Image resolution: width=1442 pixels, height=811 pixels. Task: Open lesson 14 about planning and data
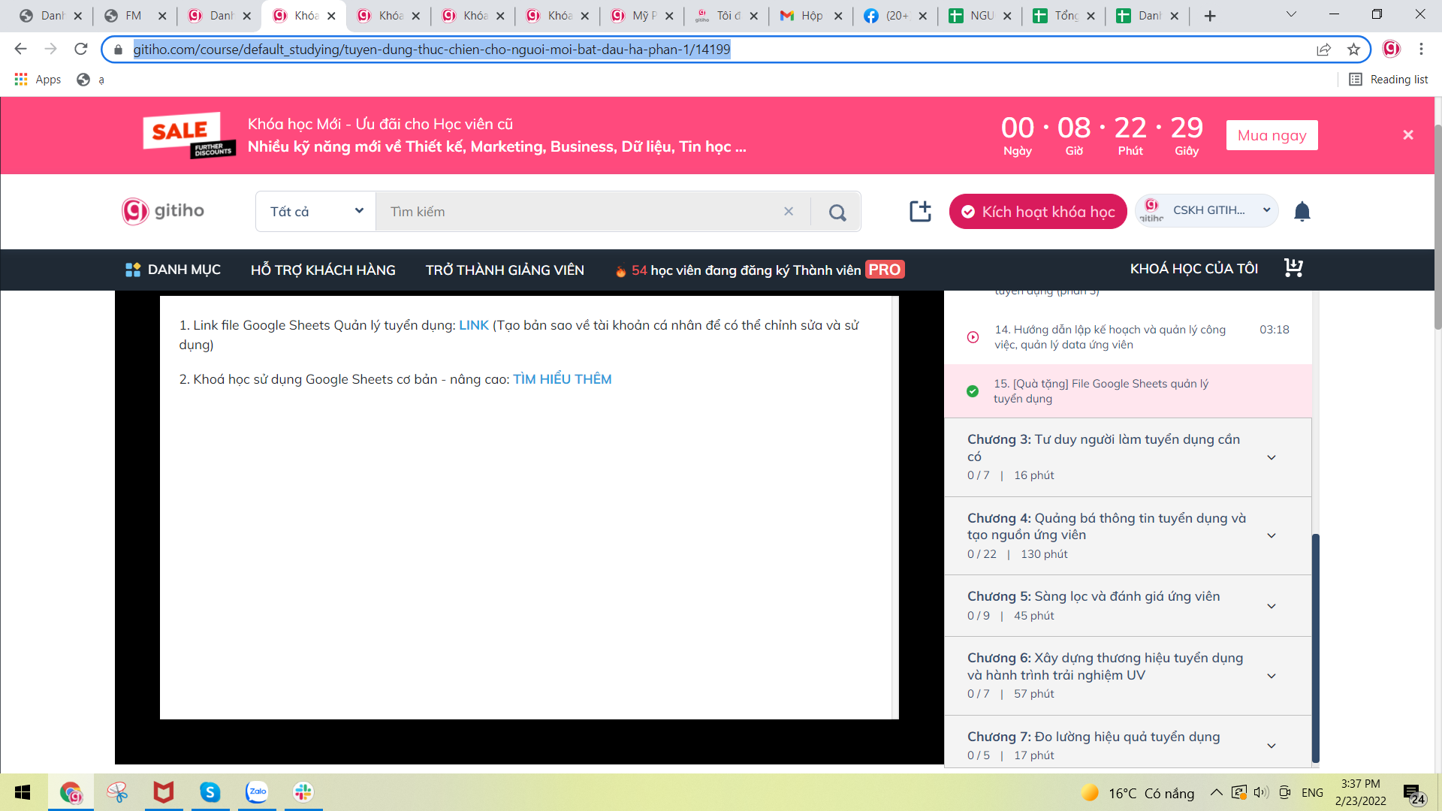pos(1128,337)
